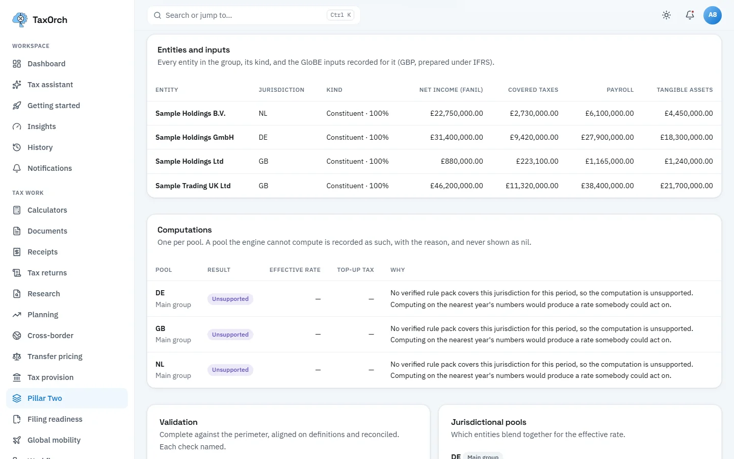The height and width of the screenshot is (459, 734).
Task: Select the Transfer pricing scales icon
Action: (x=17, y=356)
